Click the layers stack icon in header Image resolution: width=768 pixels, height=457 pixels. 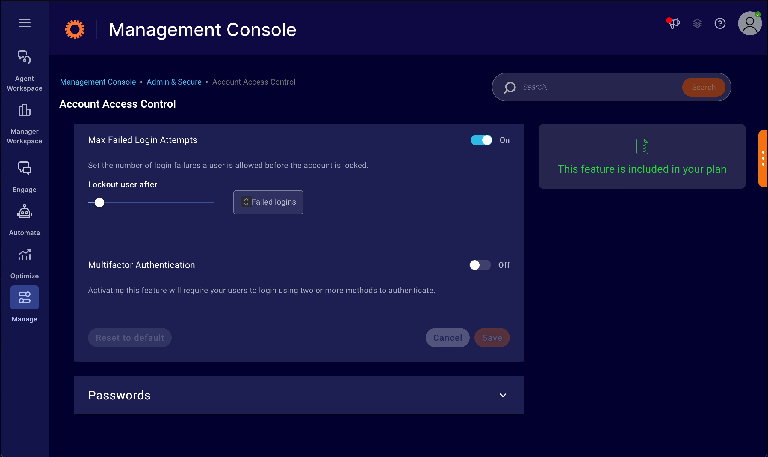click(x=697, y=23)
